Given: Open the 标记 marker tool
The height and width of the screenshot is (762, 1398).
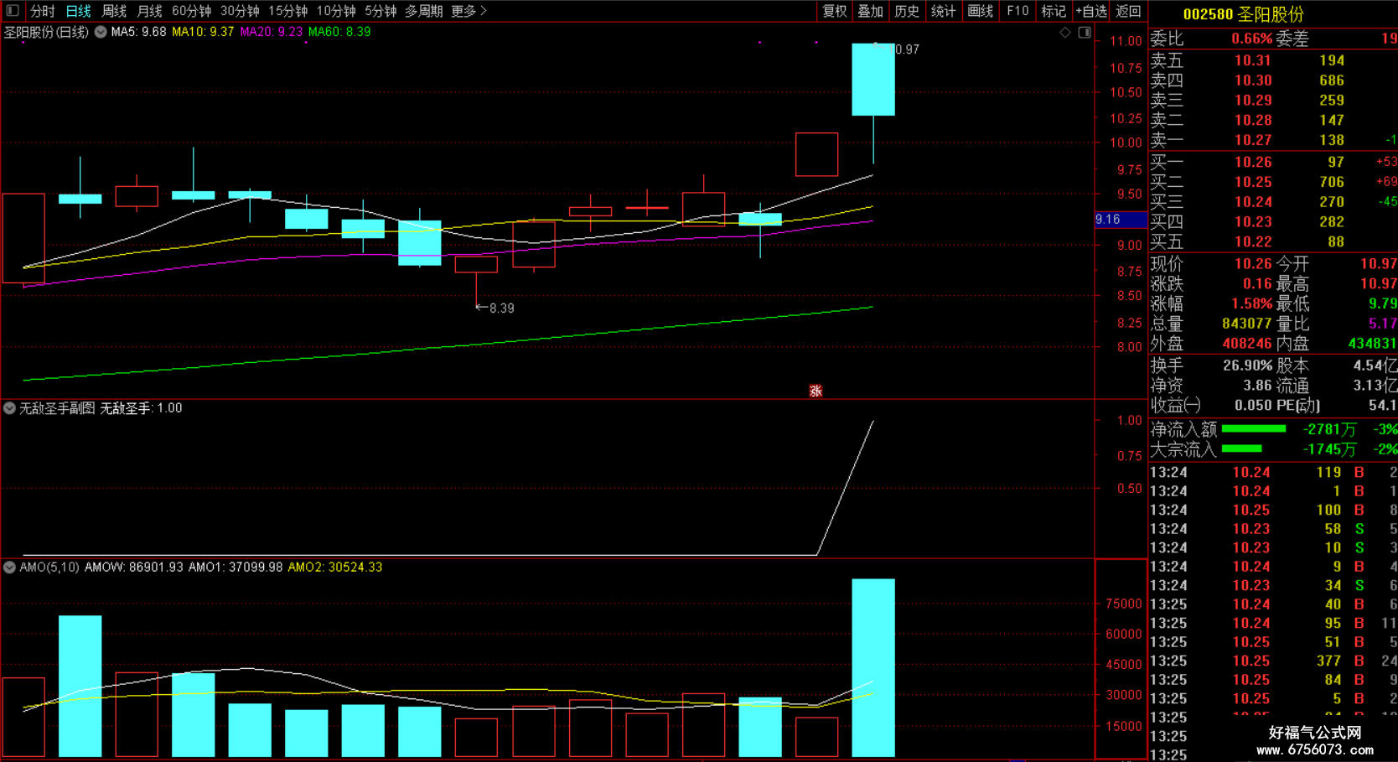Looking at the screenshot, I should [x=1054, y=11].
